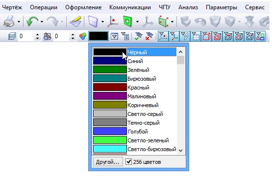Click the printer icon

click(9, 22)
